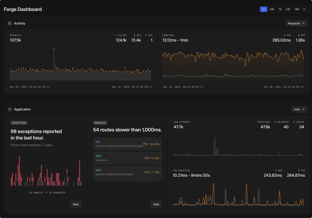Click View in the slow Requests card
Viewport: 312px width, 218px height.
(x=156, y=204)
